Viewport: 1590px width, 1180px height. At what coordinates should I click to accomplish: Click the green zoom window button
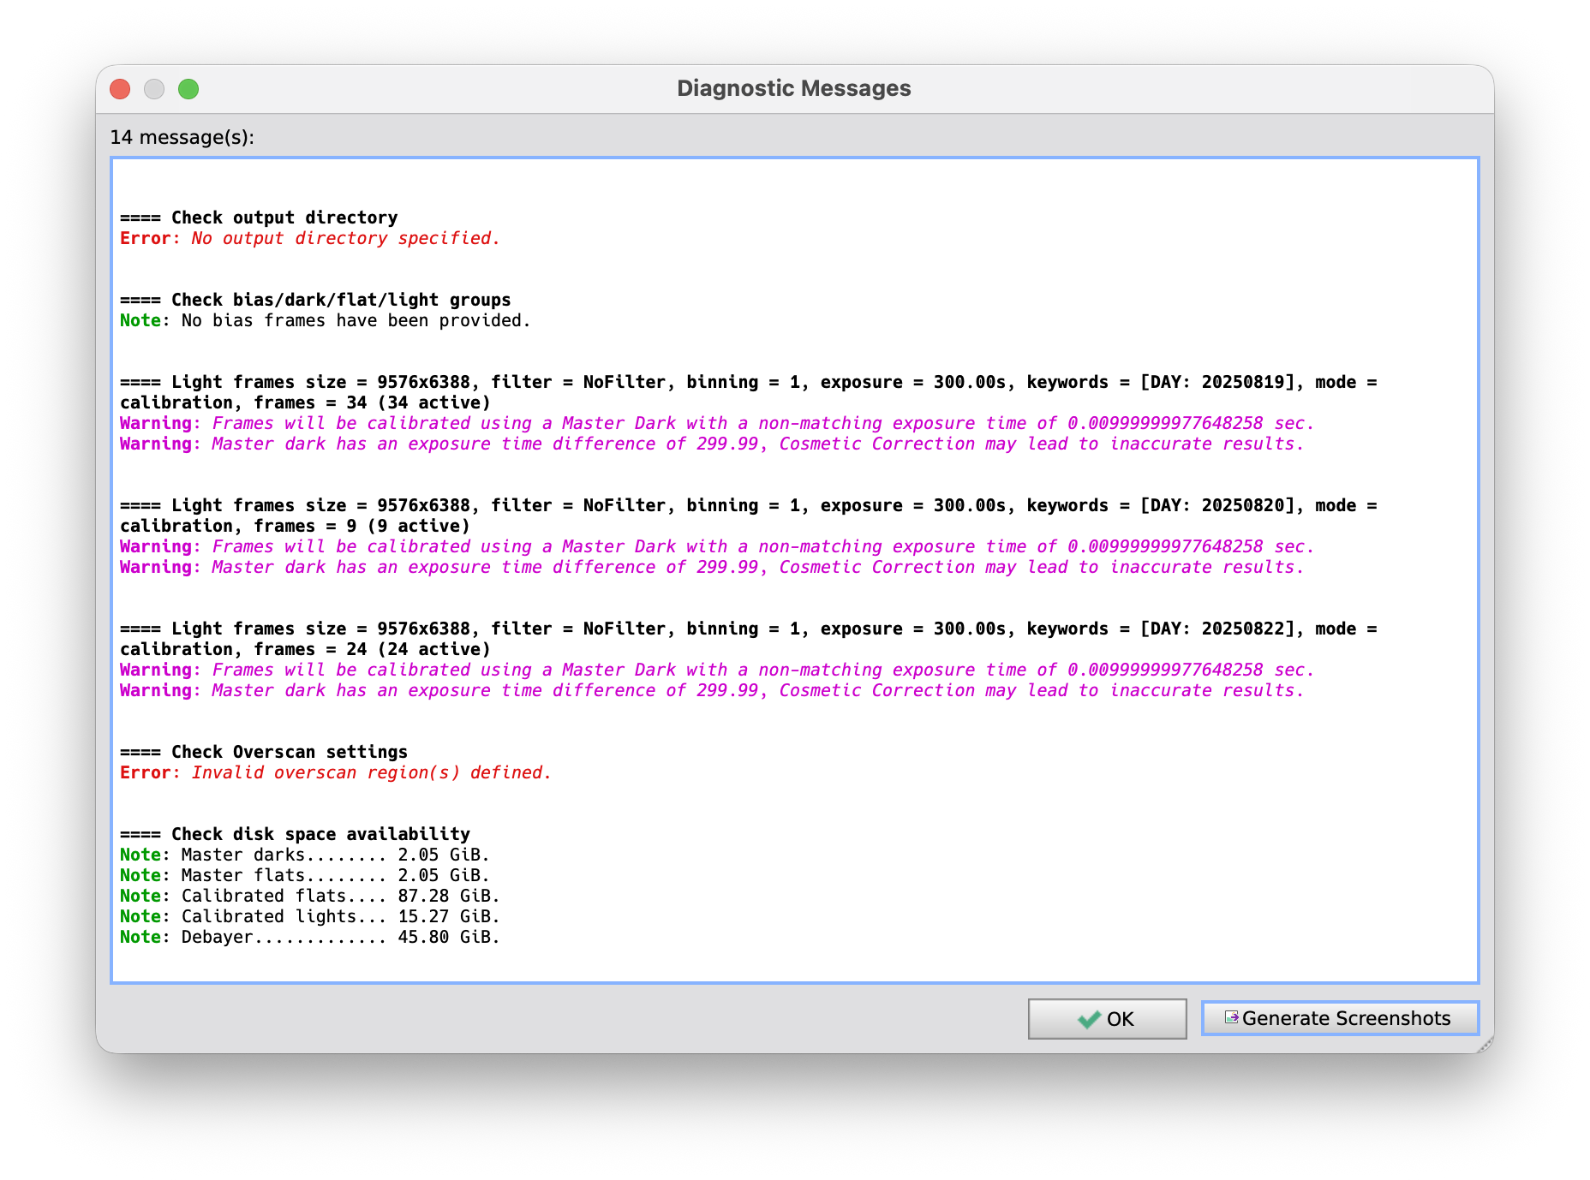click(188, 89)
